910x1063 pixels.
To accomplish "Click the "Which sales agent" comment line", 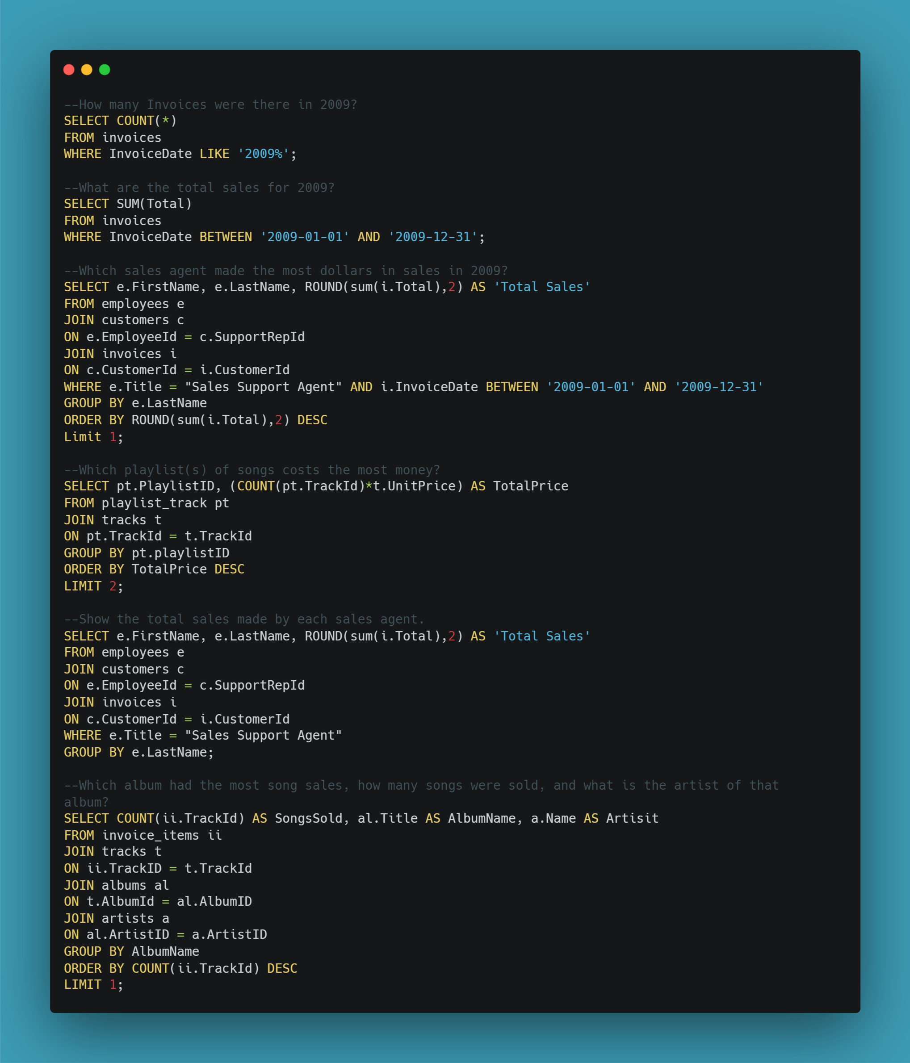I will [x=285, y=271].
